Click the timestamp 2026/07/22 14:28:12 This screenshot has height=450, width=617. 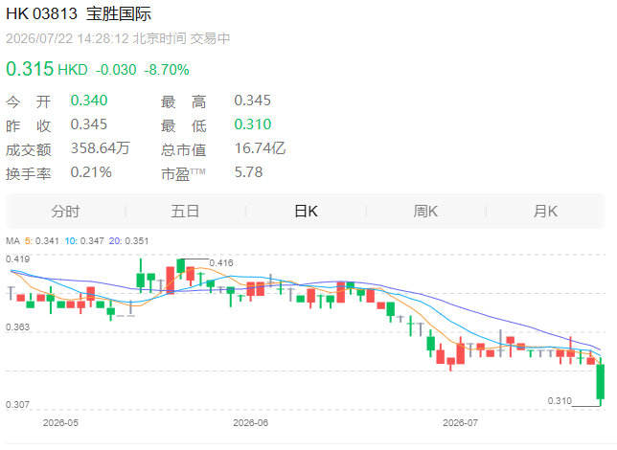67,38
